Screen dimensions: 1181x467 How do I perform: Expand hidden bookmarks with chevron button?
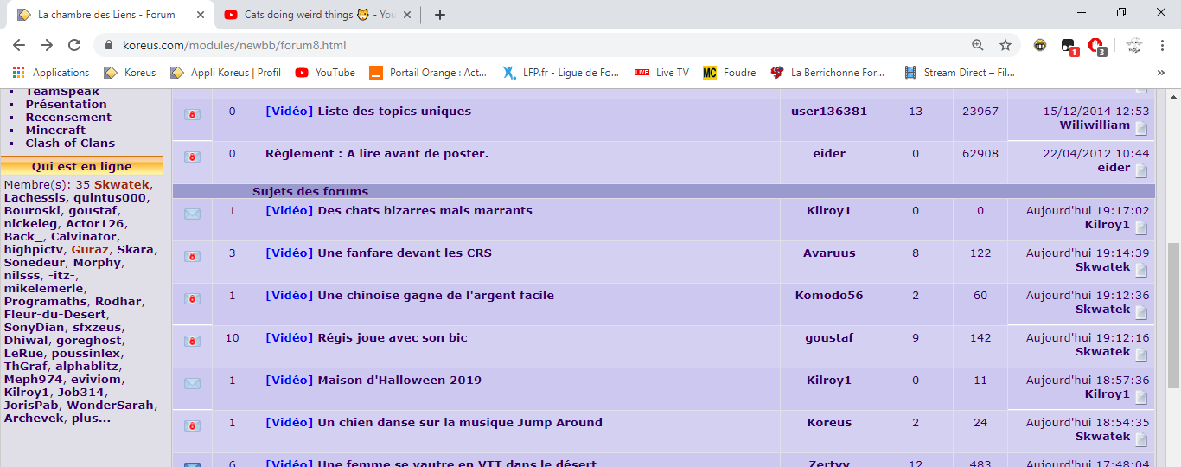click(x=1160, y=73)
